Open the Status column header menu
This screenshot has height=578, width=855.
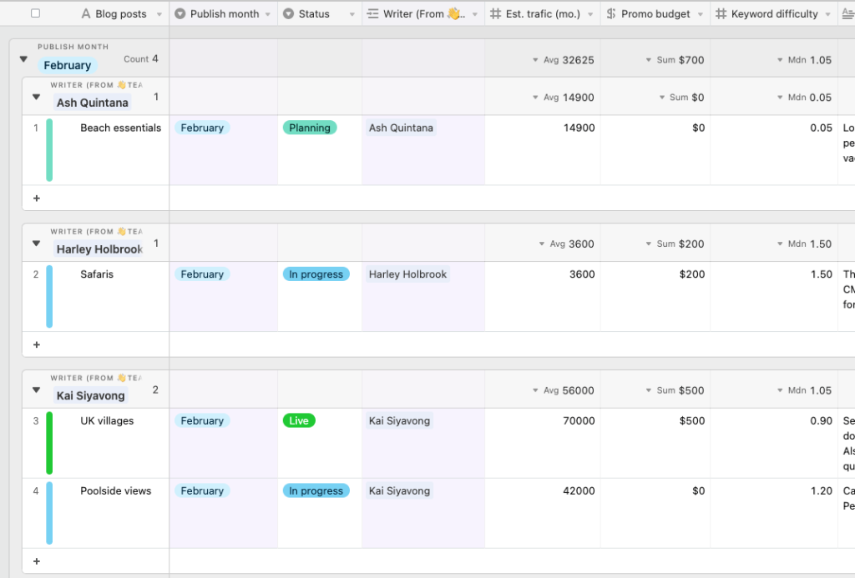tap(351, 13)
